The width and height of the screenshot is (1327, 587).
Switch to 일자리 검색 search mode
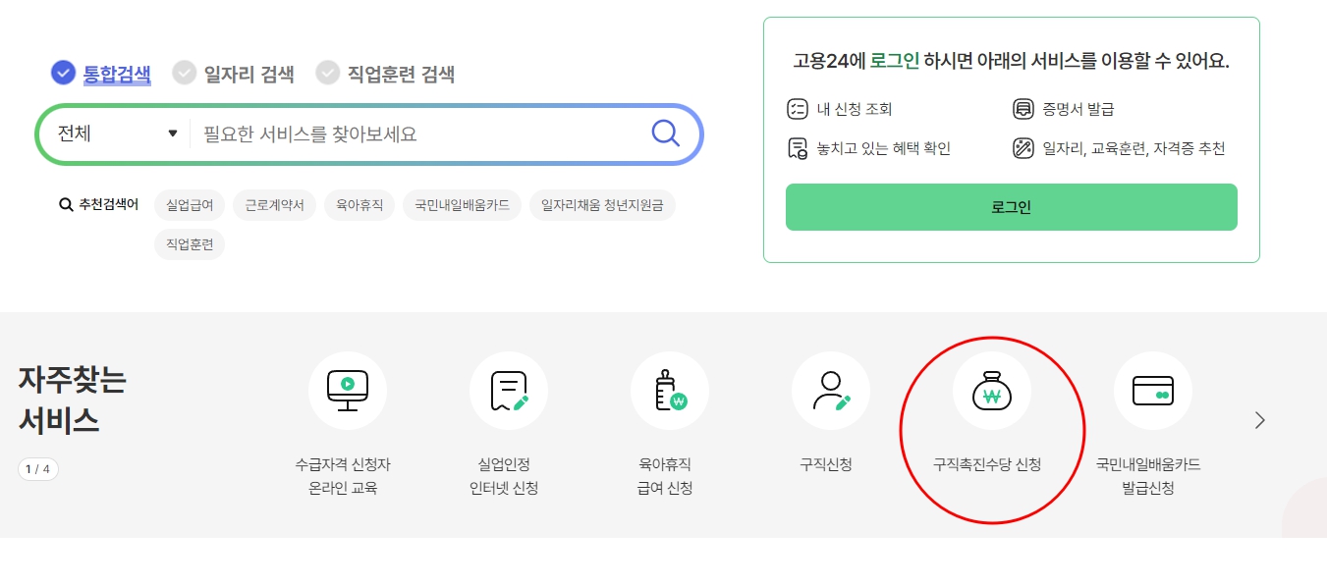point(184,73)
